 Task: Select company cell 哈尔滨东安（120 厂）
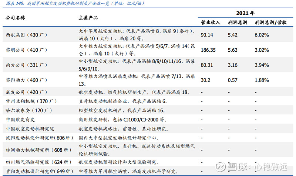pyautogui.click(x=29, y=110)
